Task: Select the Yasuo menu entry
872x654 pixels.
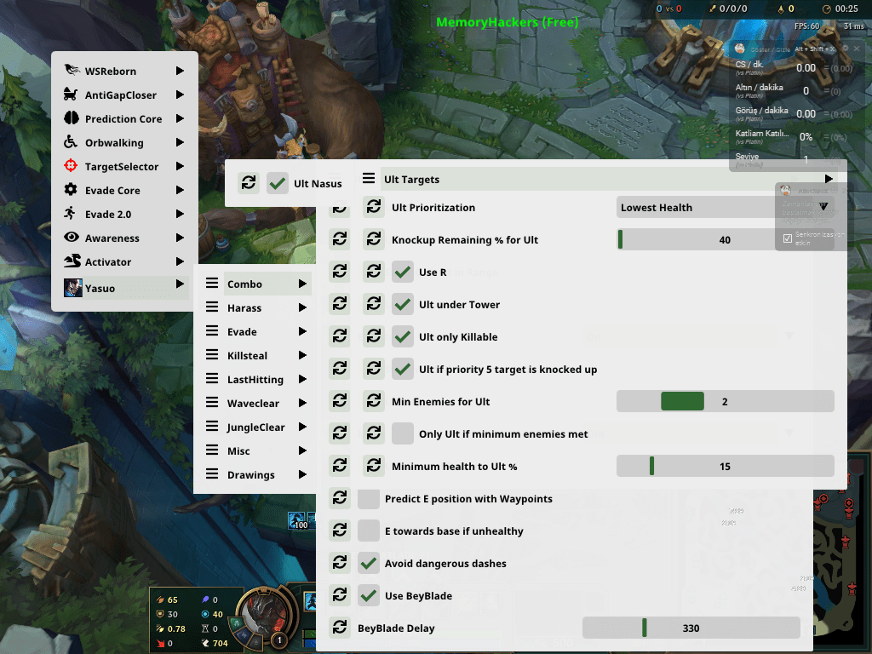Action: pos(124,288)
